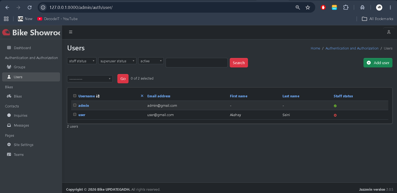This screenshot has width=397, height=193.
Task: Toggle Username sort direction arrows icon
Action: point(98,96)
